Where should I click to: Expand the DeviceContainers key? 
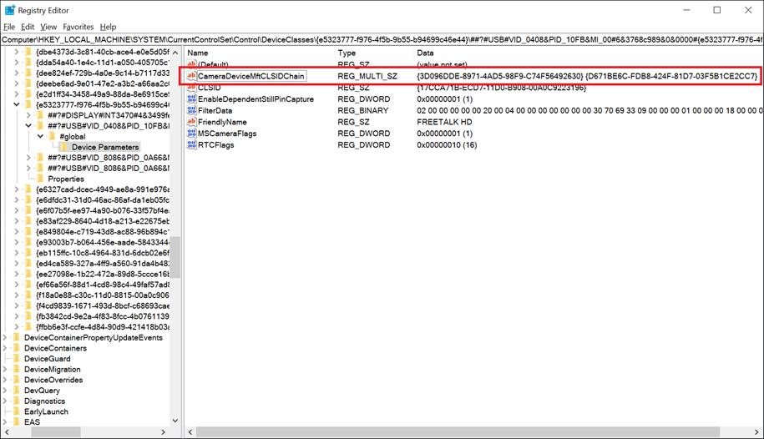(x=5, y=348)
